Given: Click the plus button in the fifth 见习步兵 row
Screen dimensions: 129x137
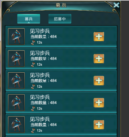Looking at the screenshot, I should pyautogui.click(x=99, y=125).
